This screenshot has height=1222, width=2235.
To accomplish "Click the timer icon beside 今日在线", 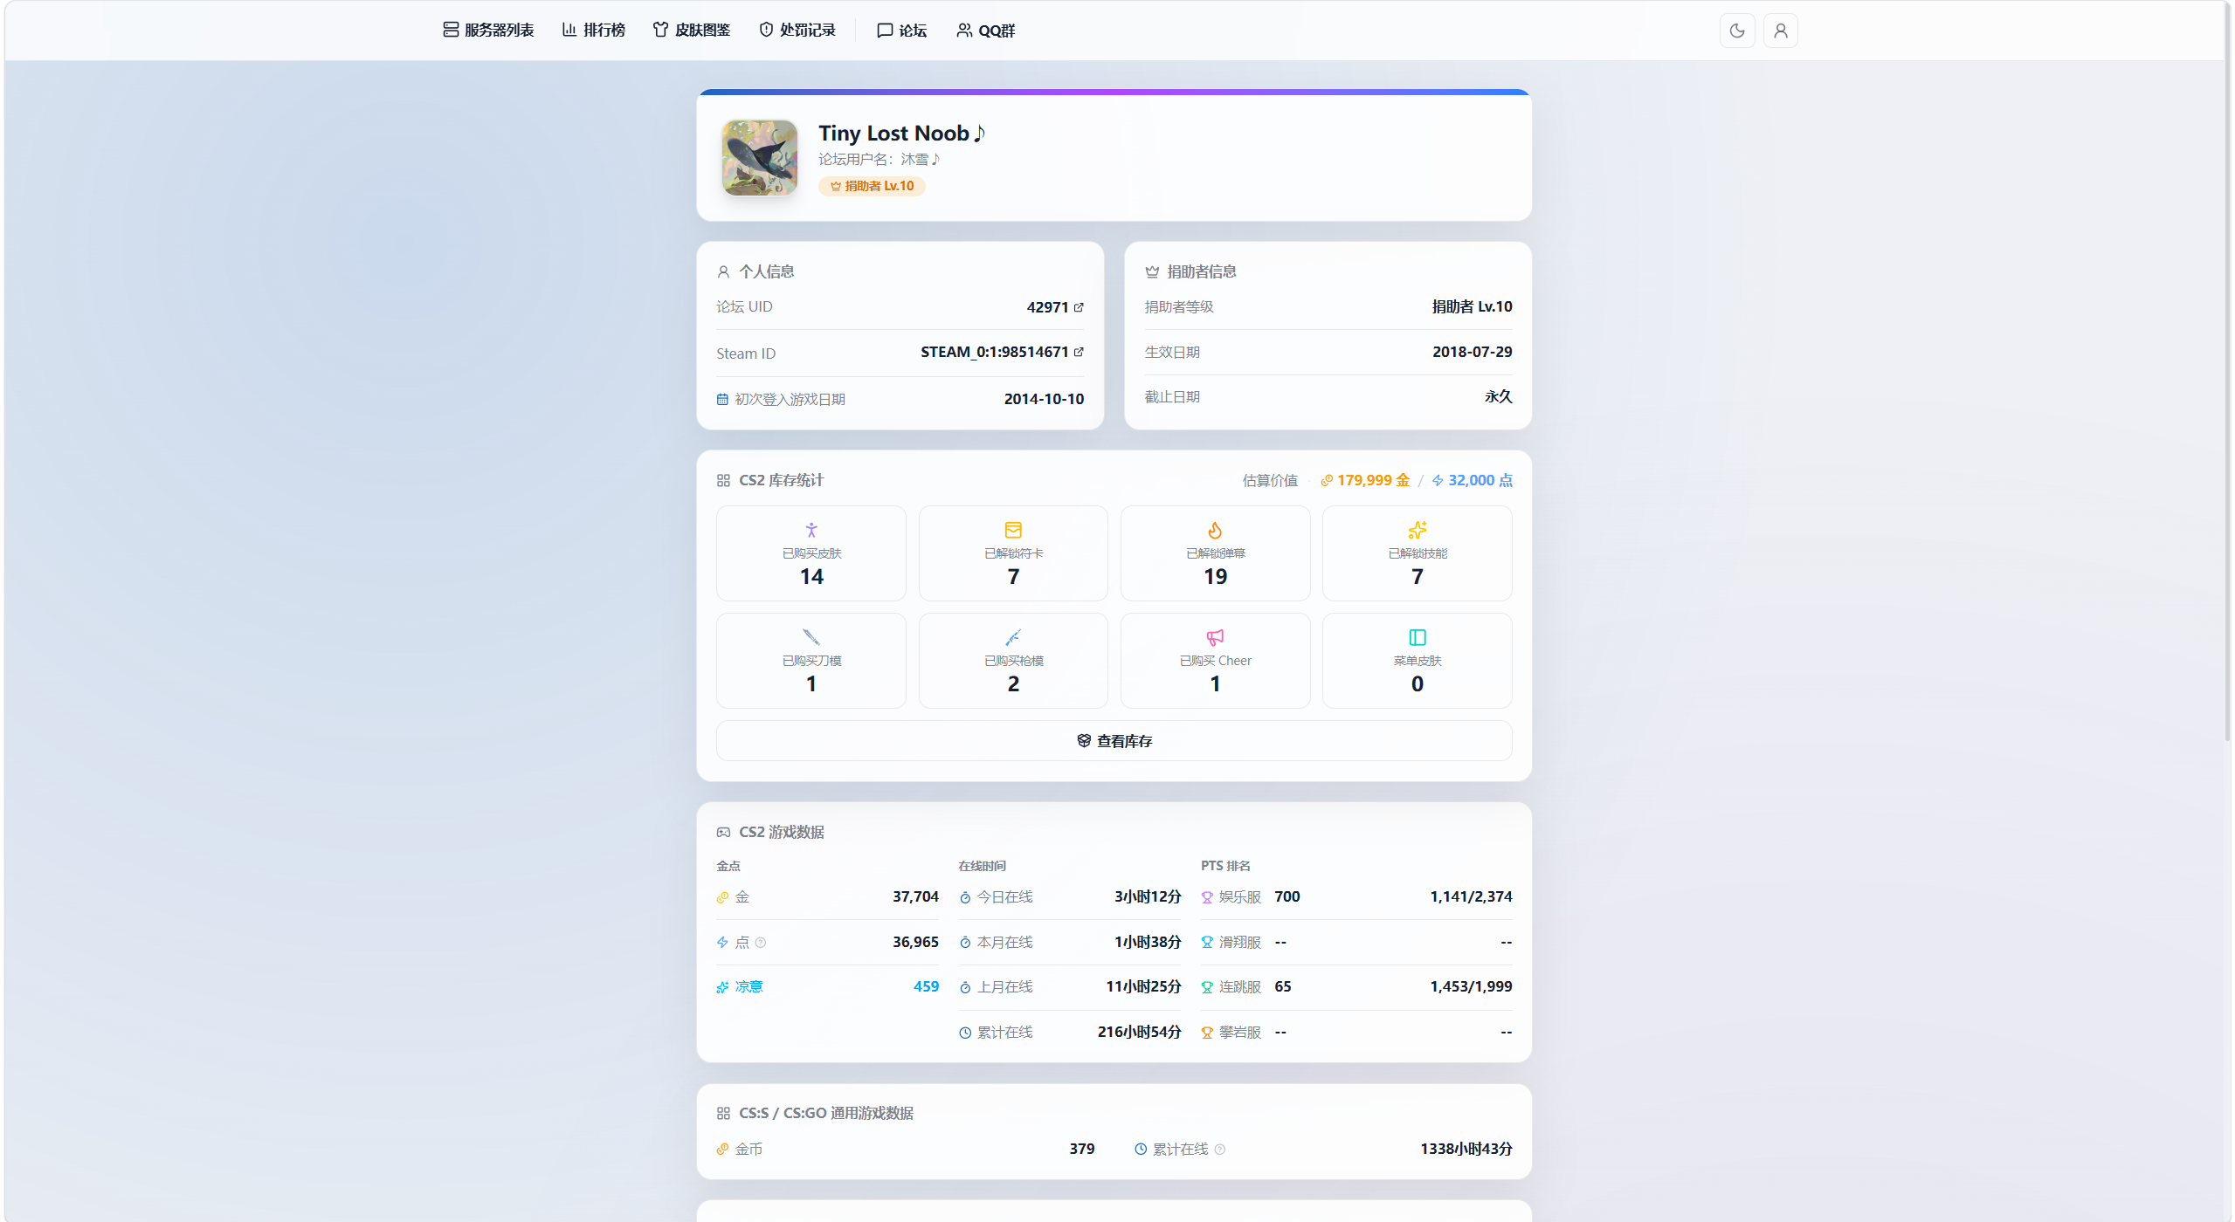I will point(965,897).
